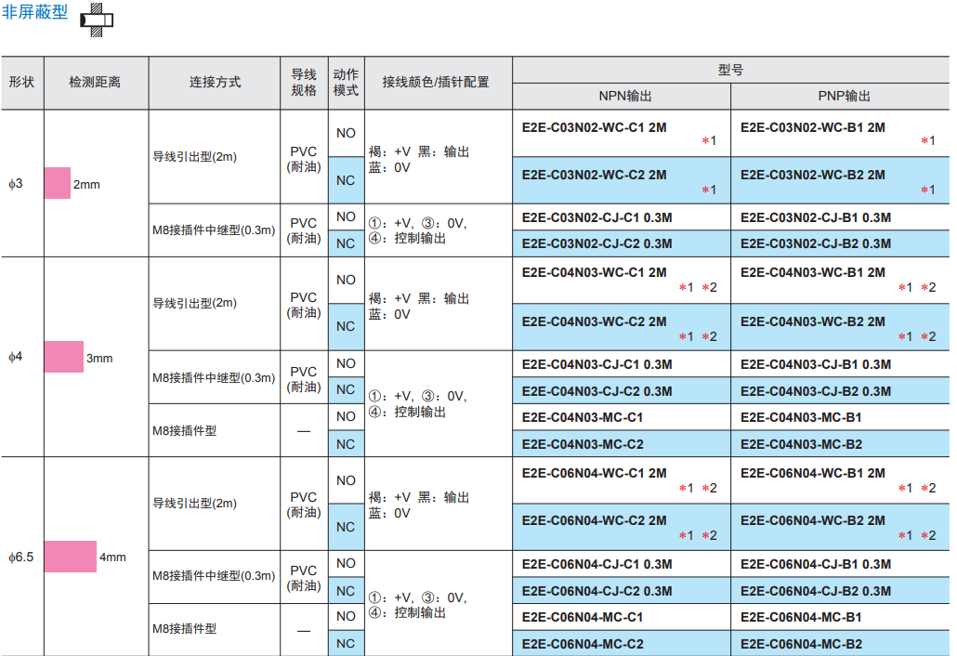Click the pink 4mm distance bar
957x656 pixels.
tap(71, 557)
